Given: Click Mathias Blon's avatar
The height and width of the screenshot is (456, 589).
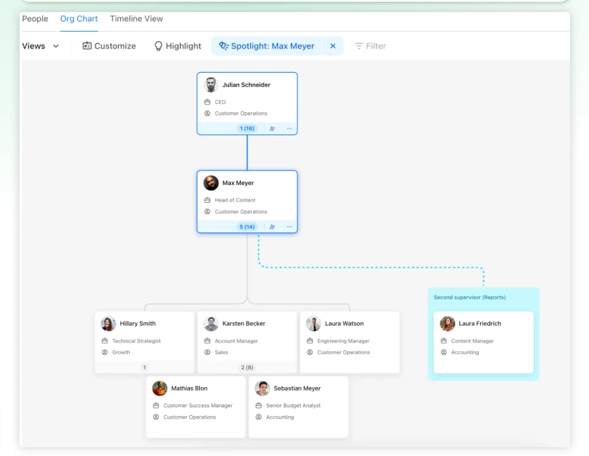Looking at the screenshot, I should pos(159,388).
